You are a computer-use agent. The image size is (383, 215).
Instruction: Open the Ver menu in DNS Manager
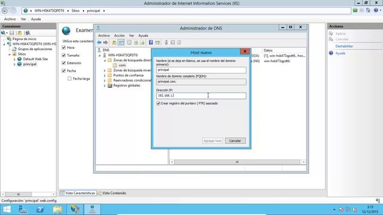[132, 36]
